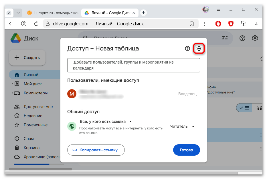267x179 pixels.
Task: Open Drive help icon in the header
Action: pos(242,38)
